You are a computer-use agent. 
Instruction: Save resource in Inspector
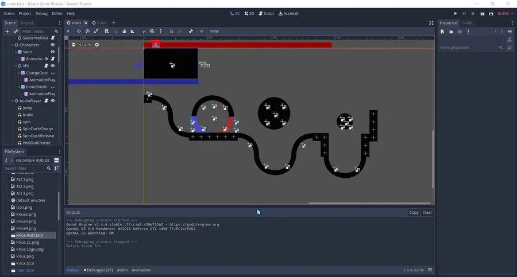[x=460, y=32]
